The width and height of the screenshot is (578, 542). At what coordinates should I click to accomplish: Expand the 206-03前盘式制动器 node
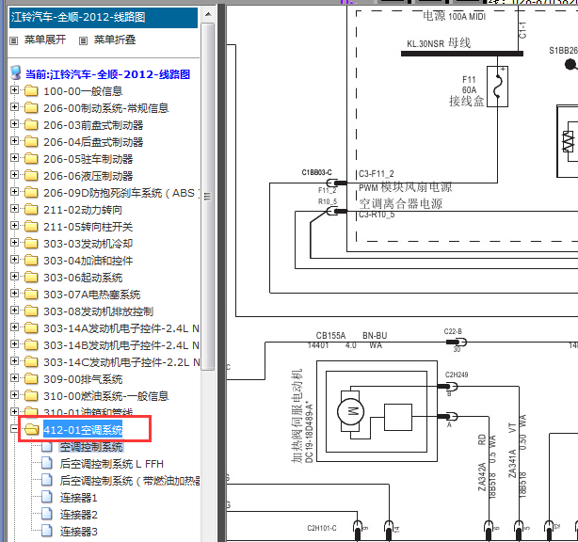14,124
